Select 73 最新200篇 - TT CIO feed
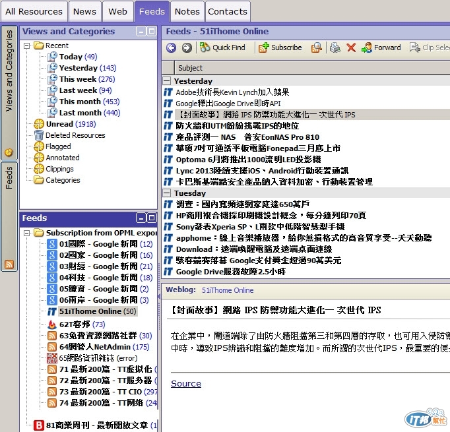The width and height of the screenshot is (450, 432). (x=108, y=392)
